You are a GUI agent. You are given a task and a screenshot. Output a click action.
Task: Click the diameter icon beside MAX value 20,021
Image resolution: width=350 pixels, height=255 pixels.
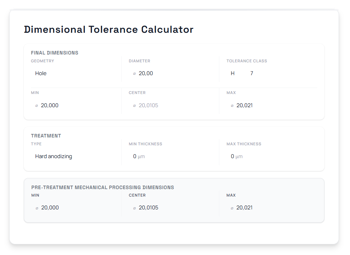(232, 105)
